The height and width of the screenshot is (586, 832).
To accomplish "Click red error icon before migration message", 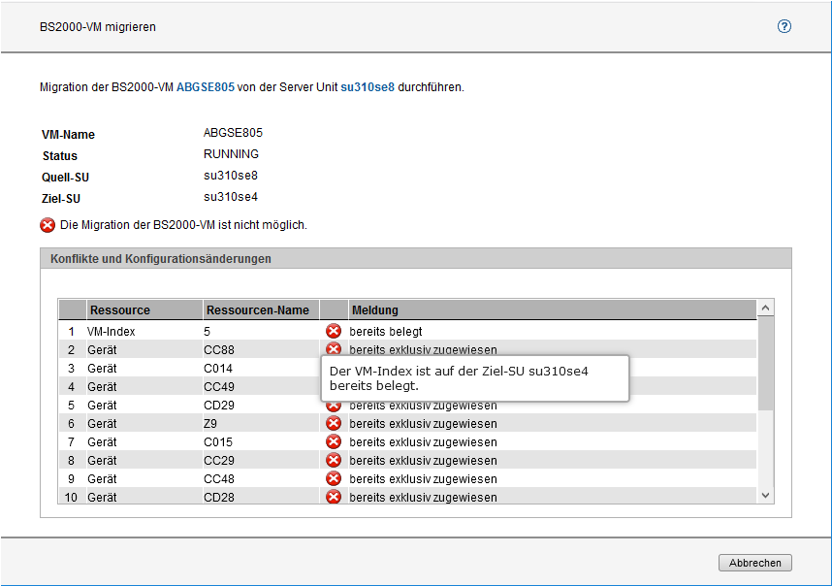I will 48,225.
